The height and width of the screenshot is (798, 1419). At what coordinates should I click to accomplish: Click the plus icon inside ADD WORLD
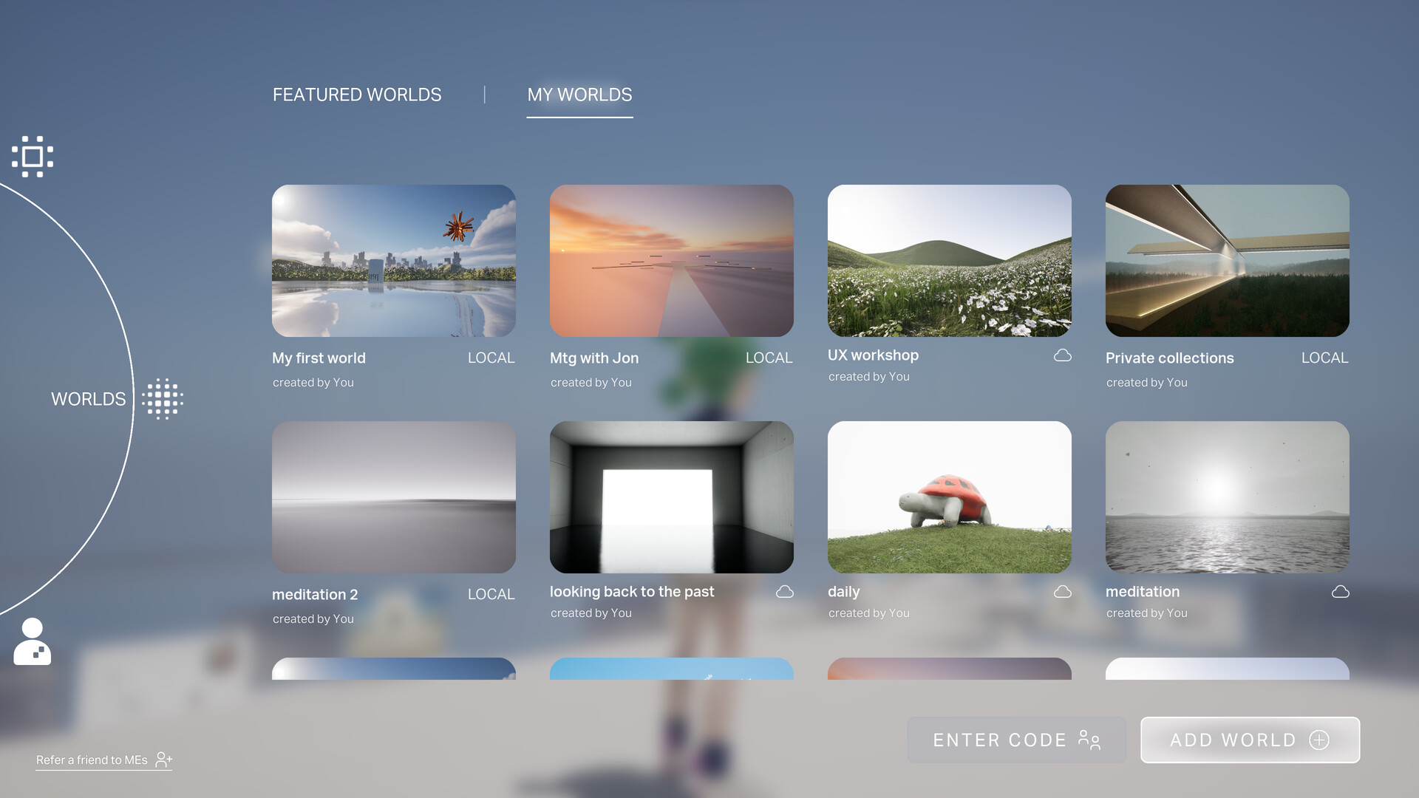coord(1321,740)
